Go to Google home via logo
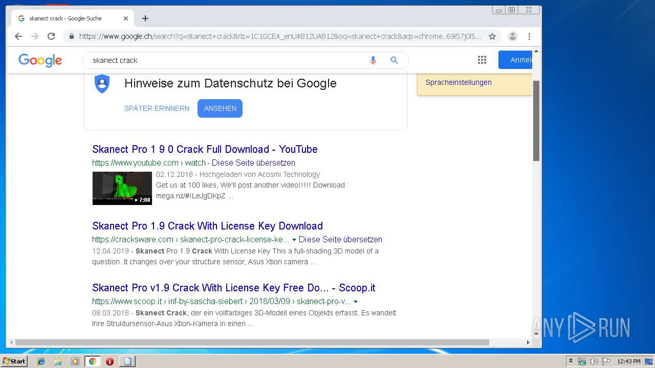Viewport: 655px width, 368px height. (x=40, y=60)
